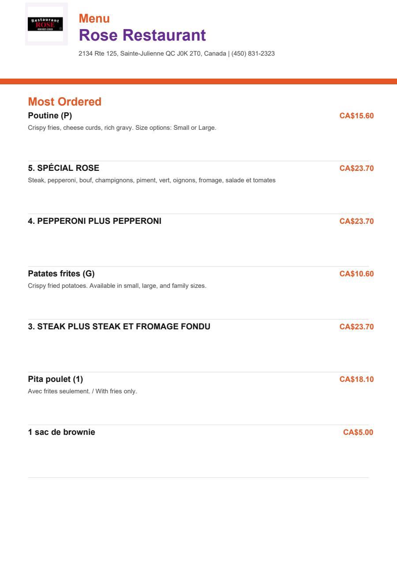Click the Rose Restaurant title heading
Image resolution: width=397 pixels, height=562 pixels.
click(x=142, y=35)
